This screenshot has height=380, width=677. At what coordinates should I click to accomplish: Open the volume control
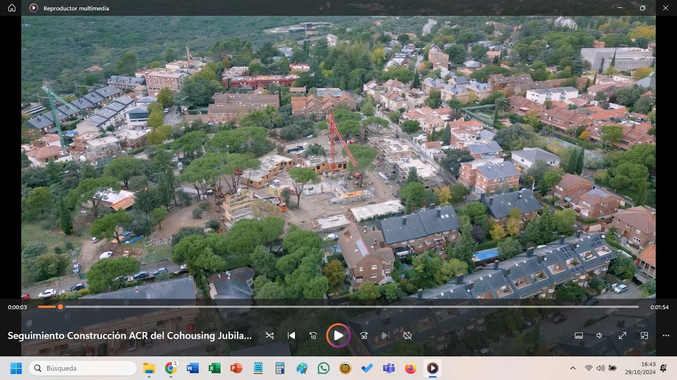coord(600,335)
